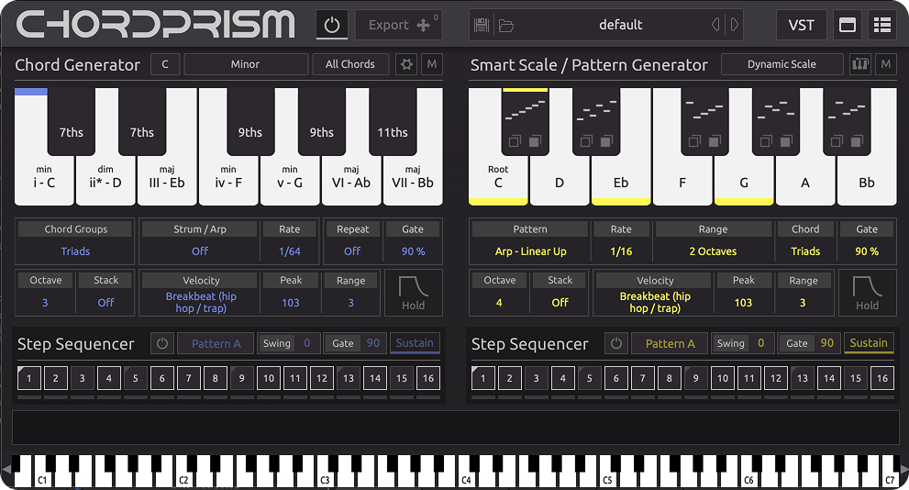Click Chord Generator Hold envelope icon
Image resolution: width=909 pixels, height=490 pixels.
414,293
